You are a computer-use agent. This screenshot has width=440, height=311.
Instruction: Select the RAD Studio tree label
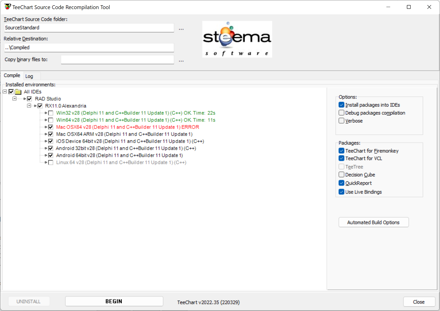point(48,99)
